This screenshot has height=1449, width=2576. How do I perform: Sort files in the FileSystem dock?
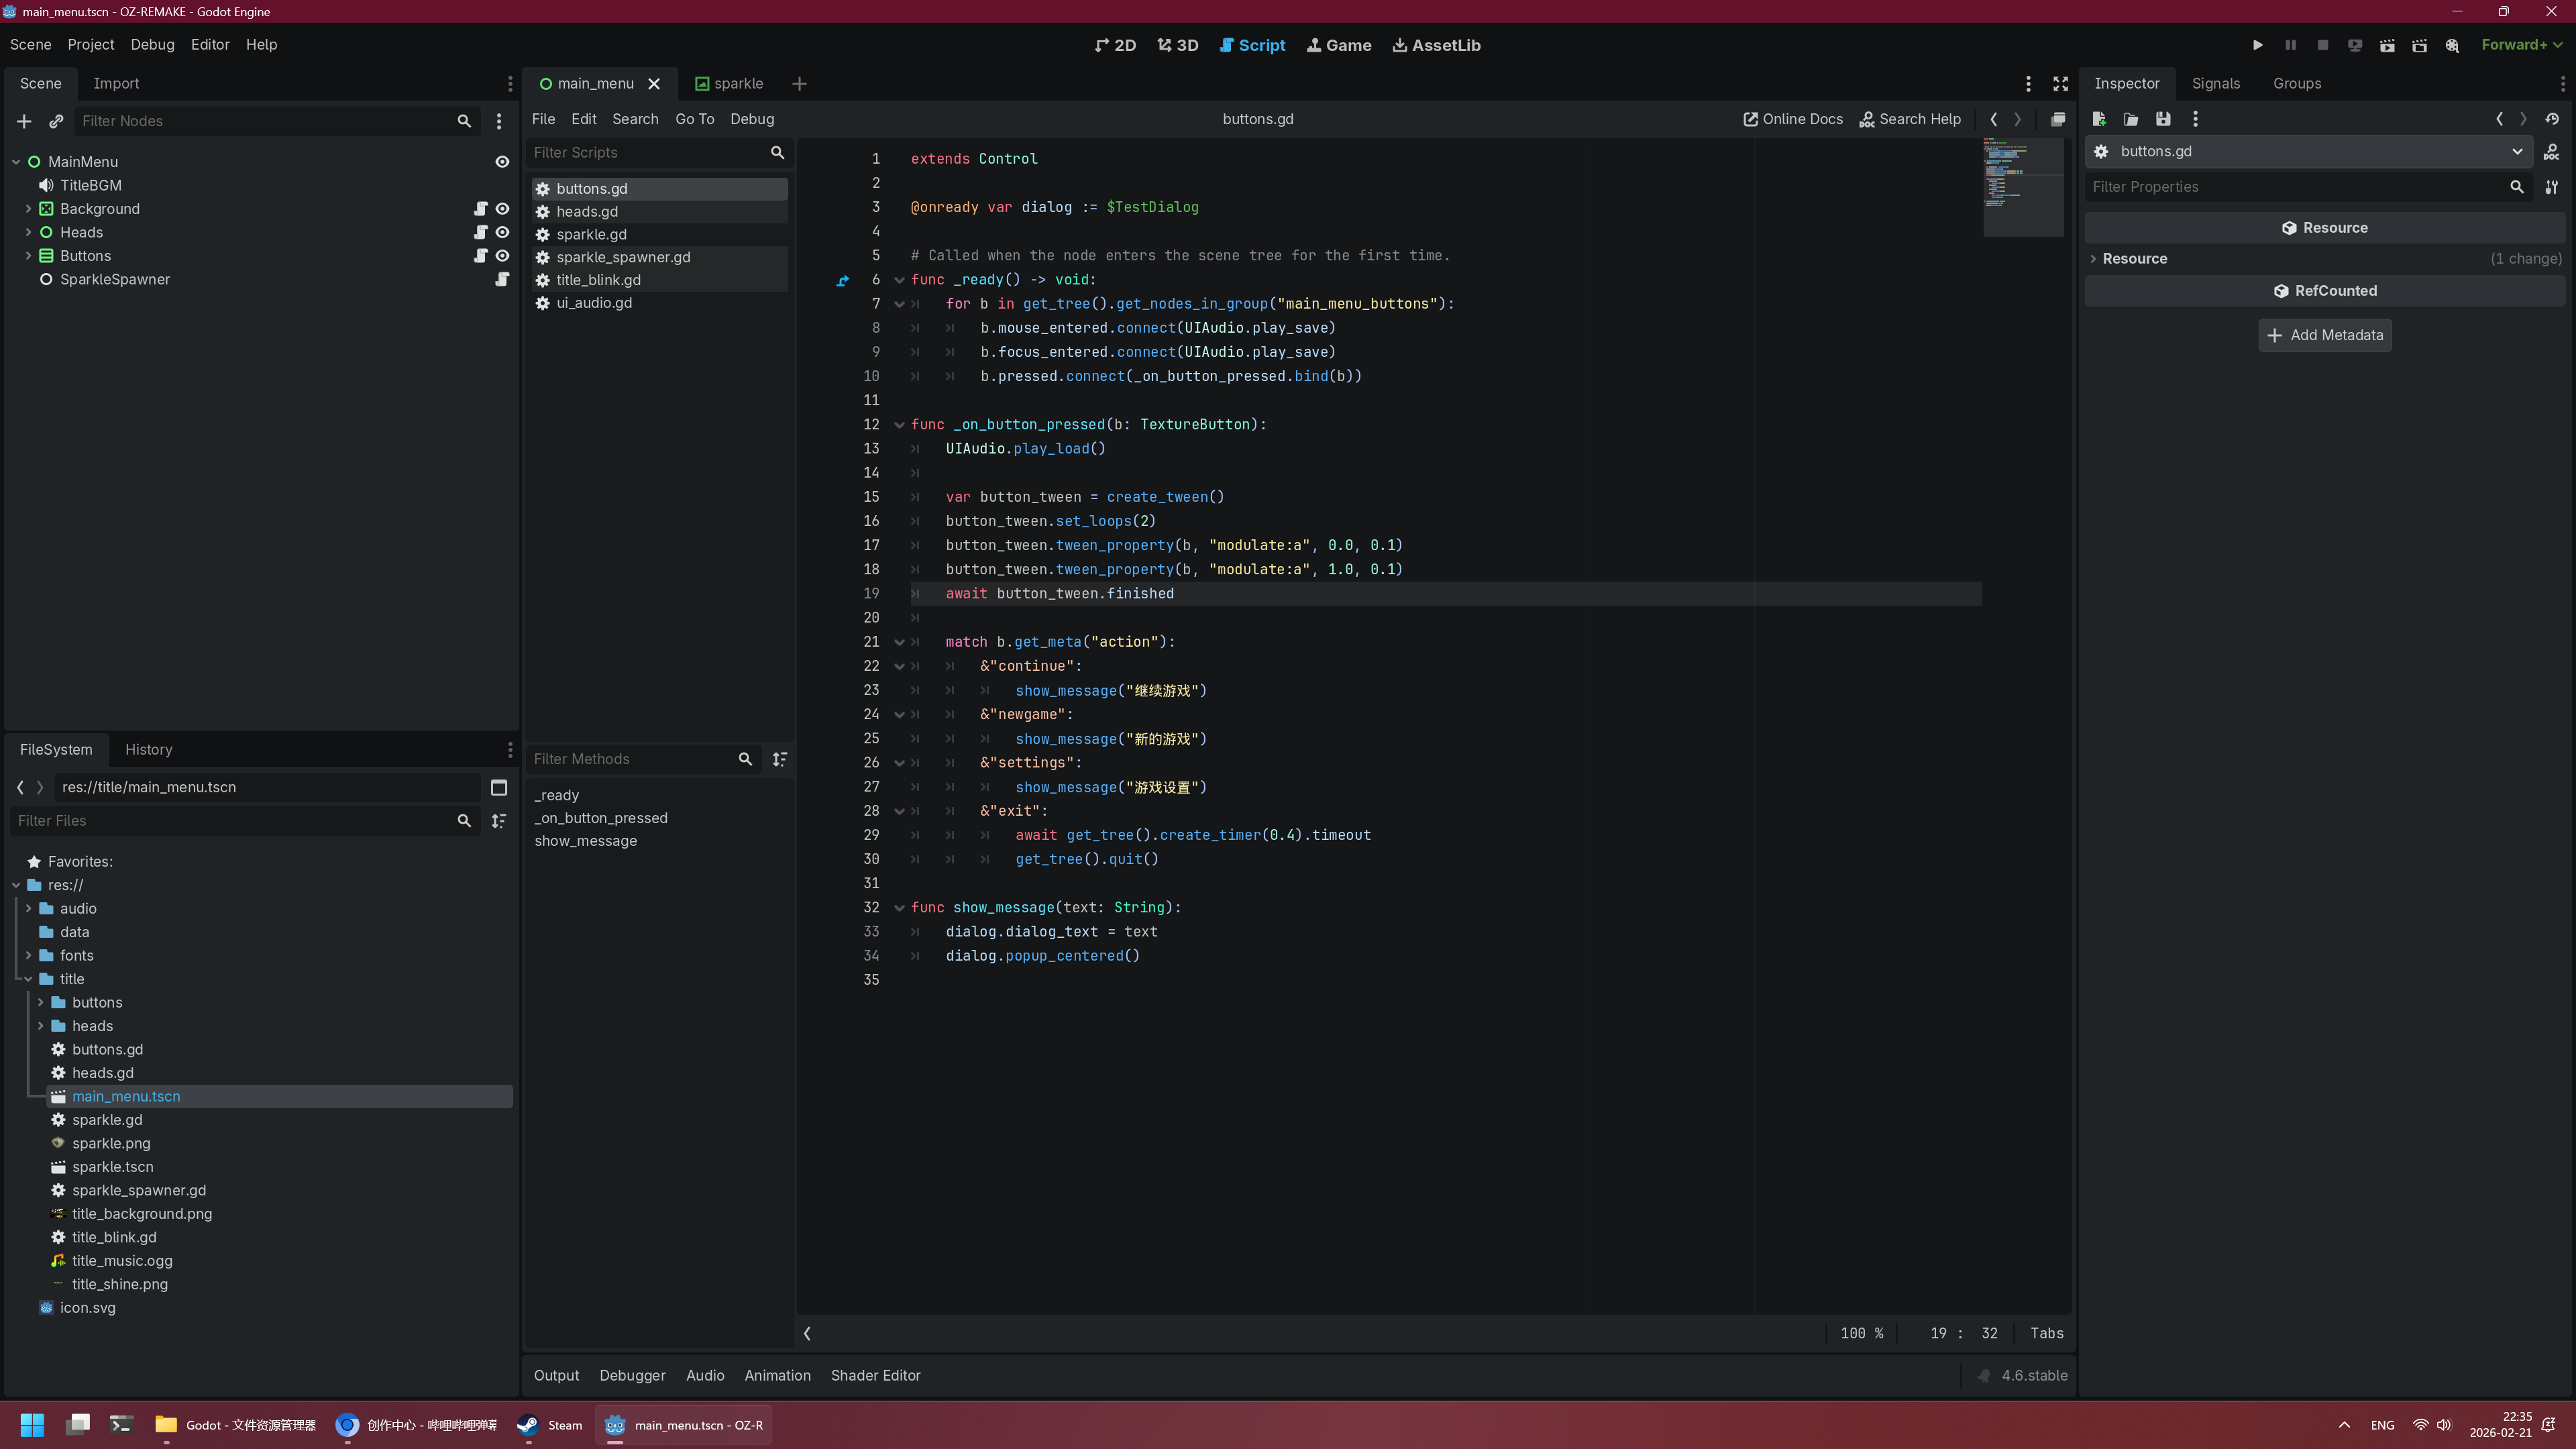(x=499, y=821)
